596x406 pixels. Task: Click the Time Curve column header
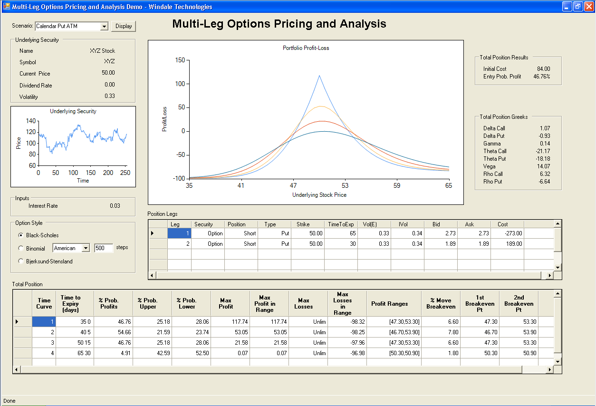[x=44, y=303]
